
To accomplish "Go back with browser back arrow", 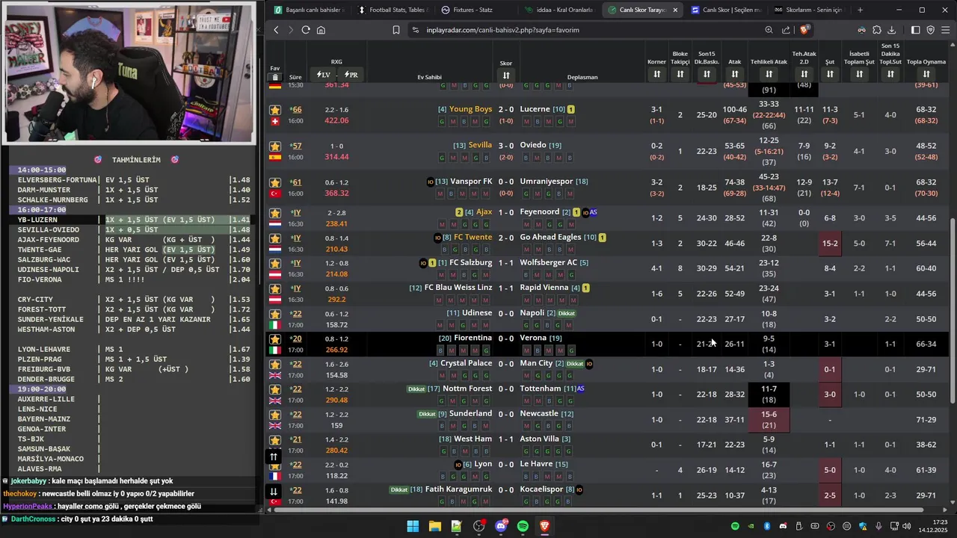I will 276,30.
